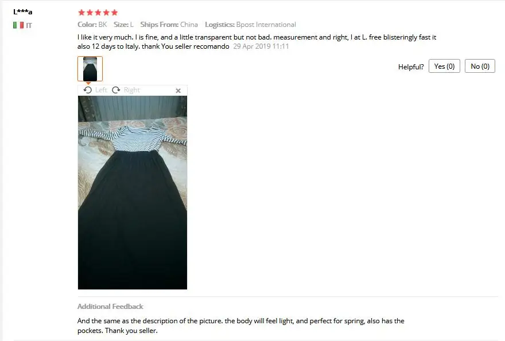Vote No (0) on the review's helpfulness
The height and width of the screenshot is (341, 505).
coord(480,66)
